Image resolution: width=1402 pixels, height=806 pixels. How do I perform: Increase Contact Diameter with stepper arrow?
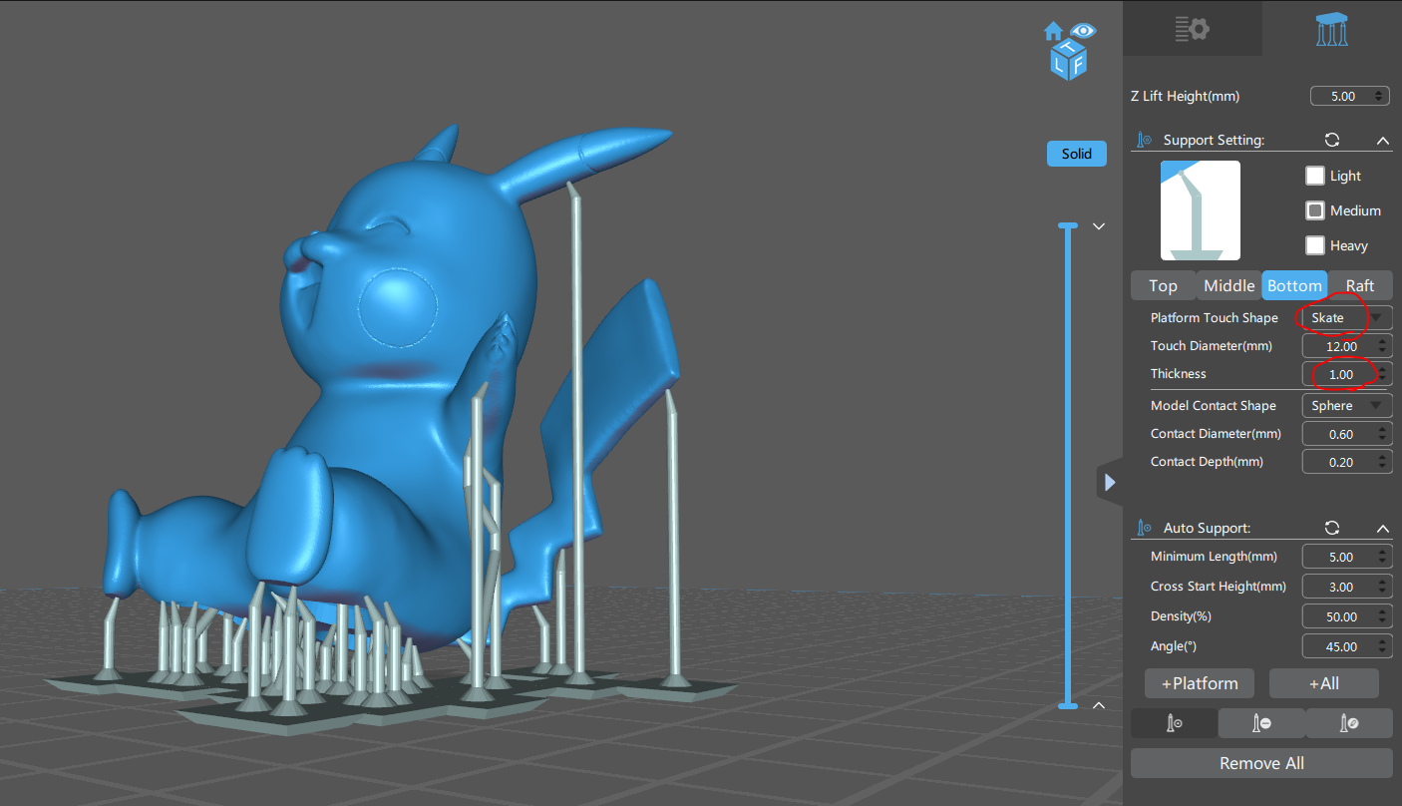[1383, 429]
